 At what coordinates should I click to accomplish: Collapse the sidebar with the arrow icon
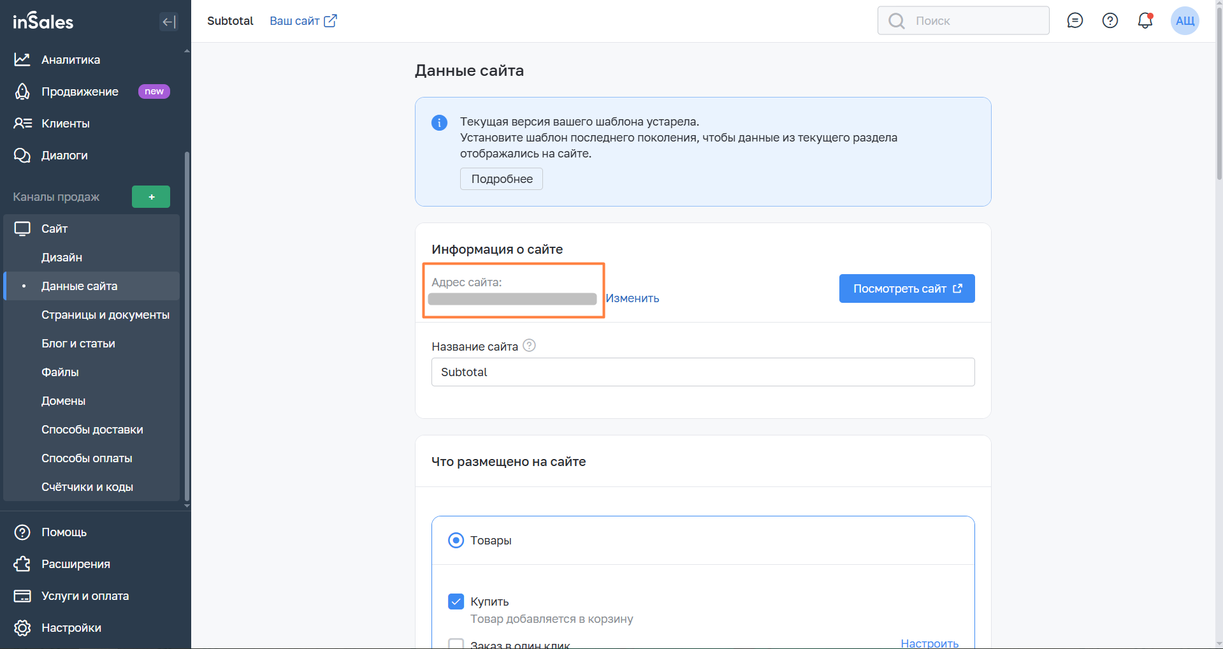168,22
